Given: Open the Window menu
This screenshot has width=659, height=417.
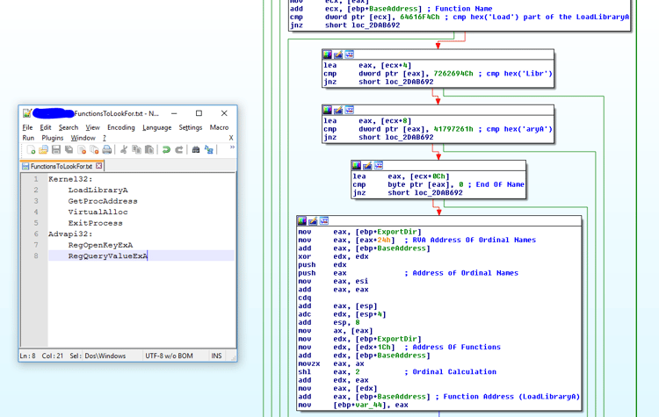Looking at the screenshot, I should pyautogui.click(x=83, y=138).
